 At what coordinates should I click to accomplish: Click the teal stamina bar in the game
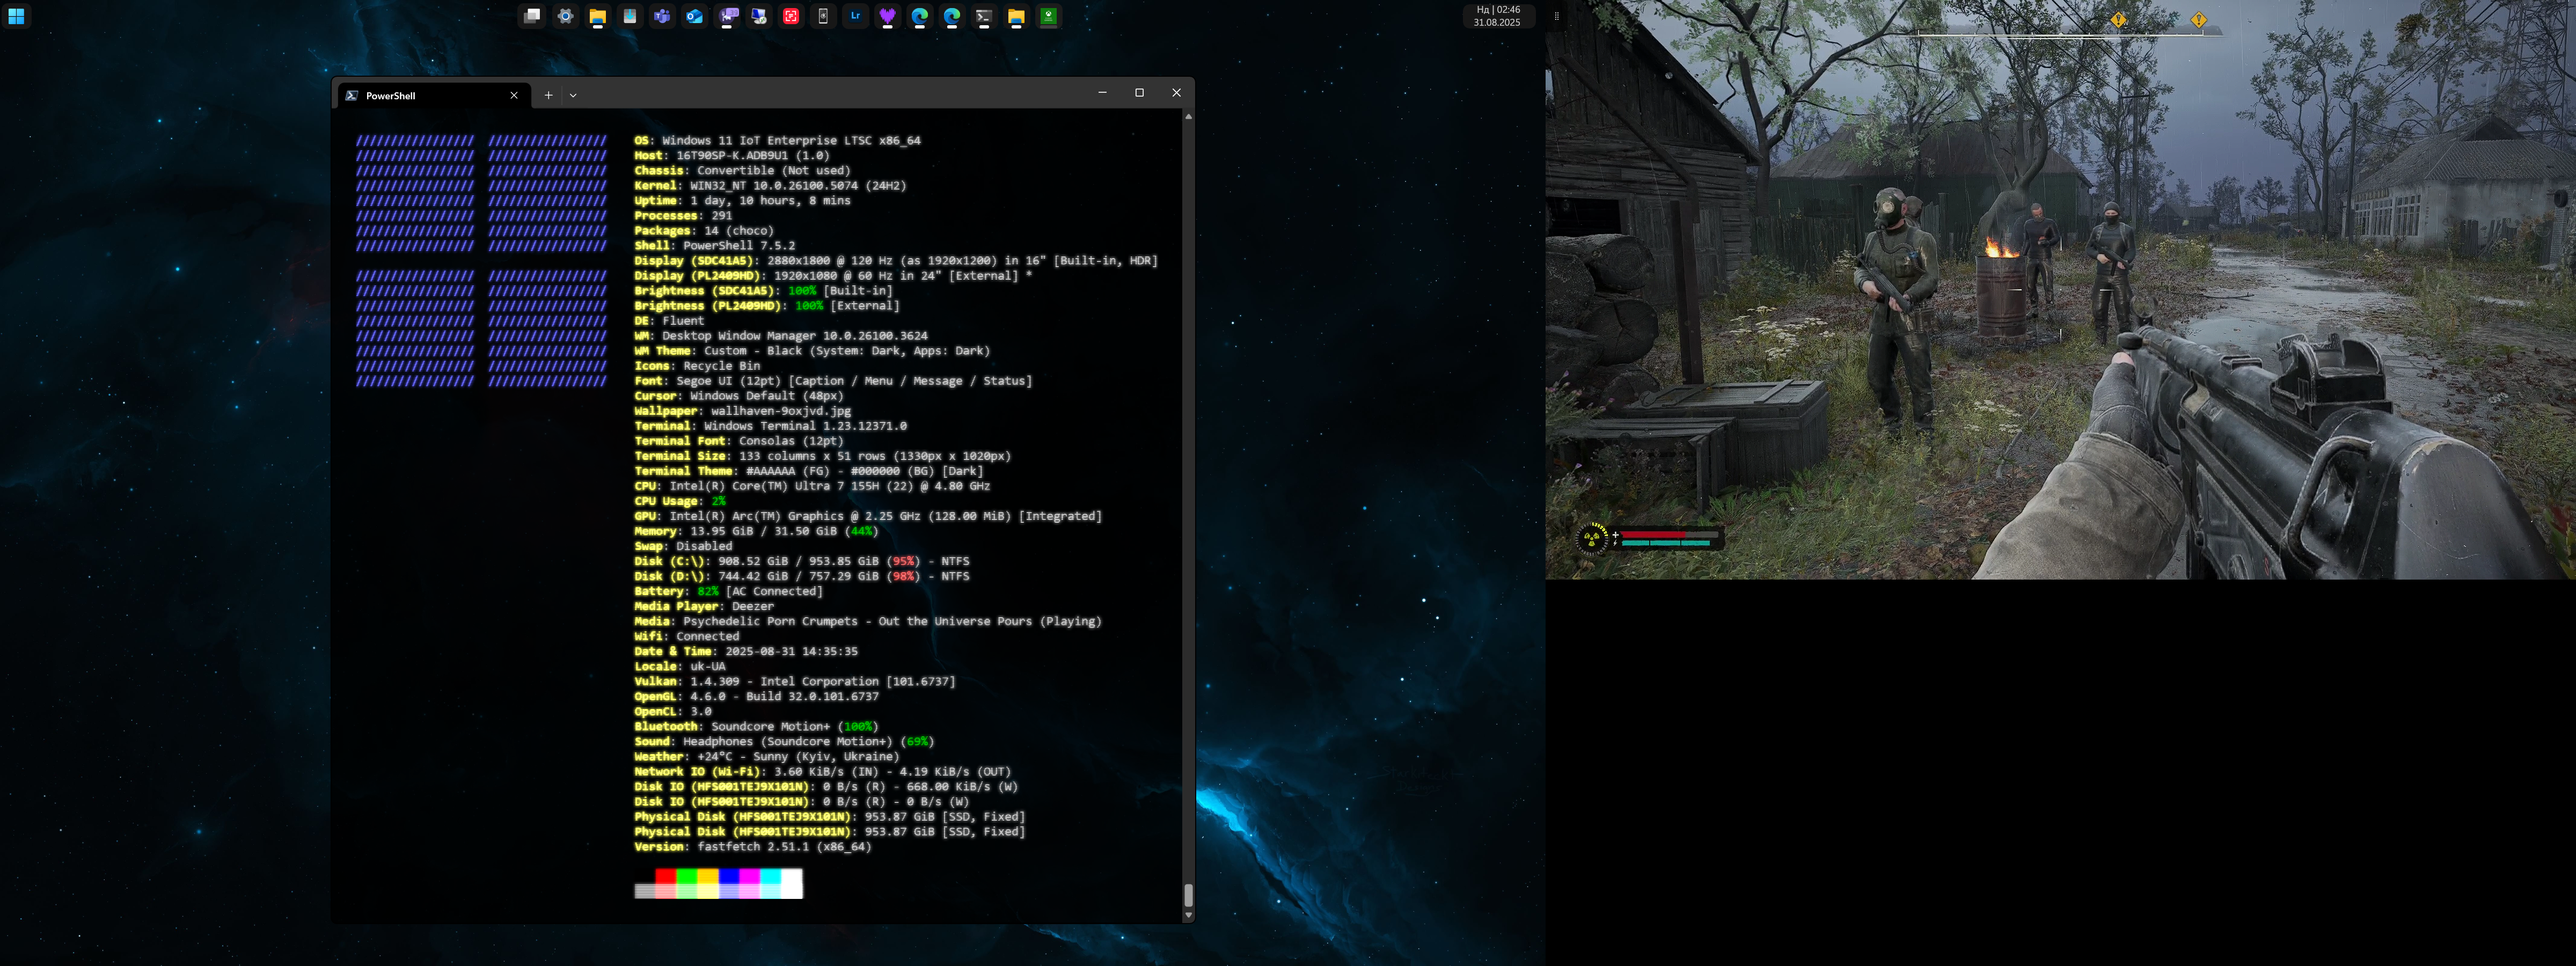(1666, 544)
